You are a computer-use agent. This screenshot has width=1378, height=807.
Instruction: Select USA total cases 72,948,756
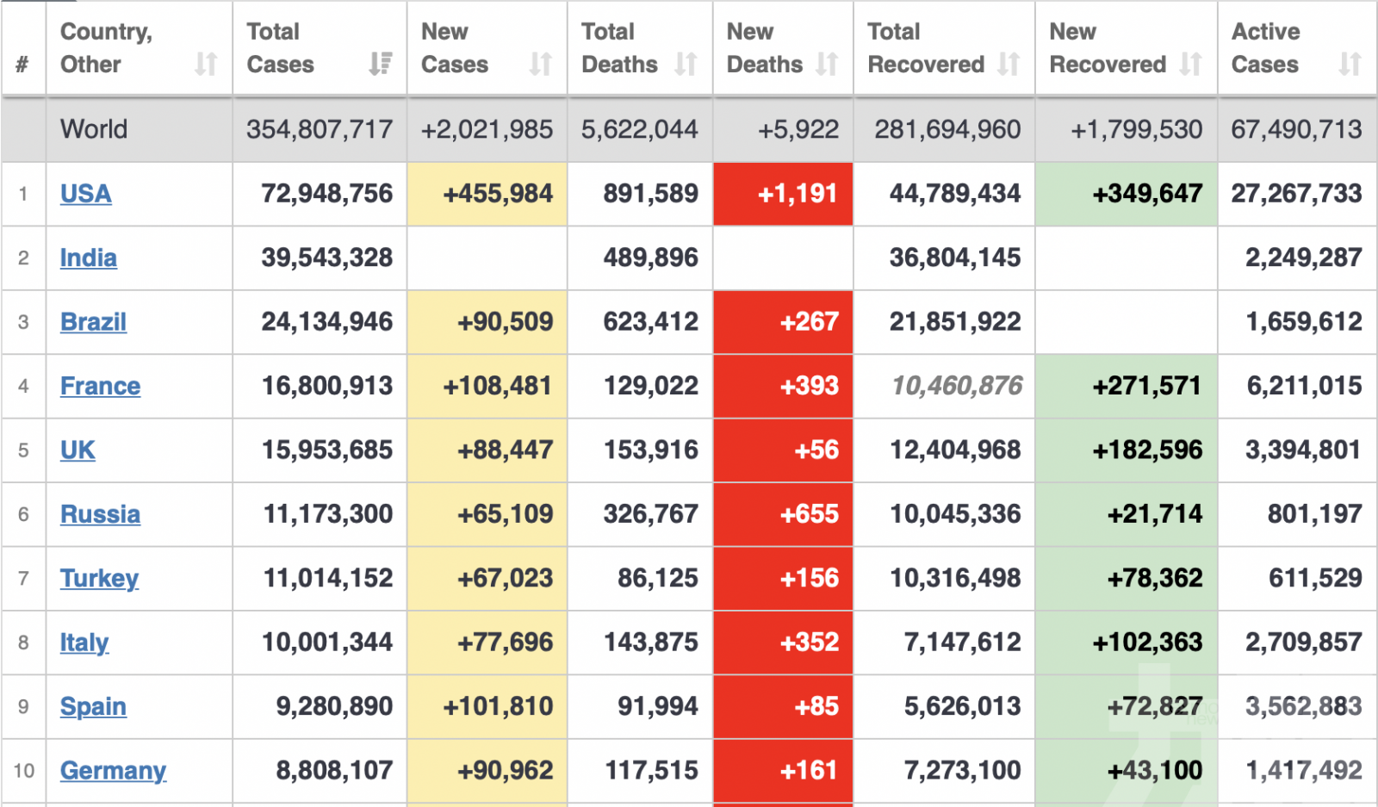pyautogui.click(x=327, y=194)
